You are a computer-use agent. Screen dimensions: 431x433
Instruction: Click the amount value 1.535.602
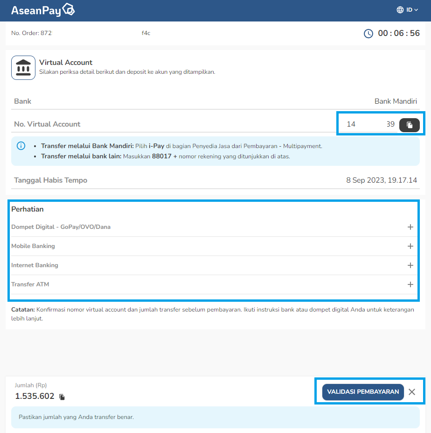(x=35, y=396)
